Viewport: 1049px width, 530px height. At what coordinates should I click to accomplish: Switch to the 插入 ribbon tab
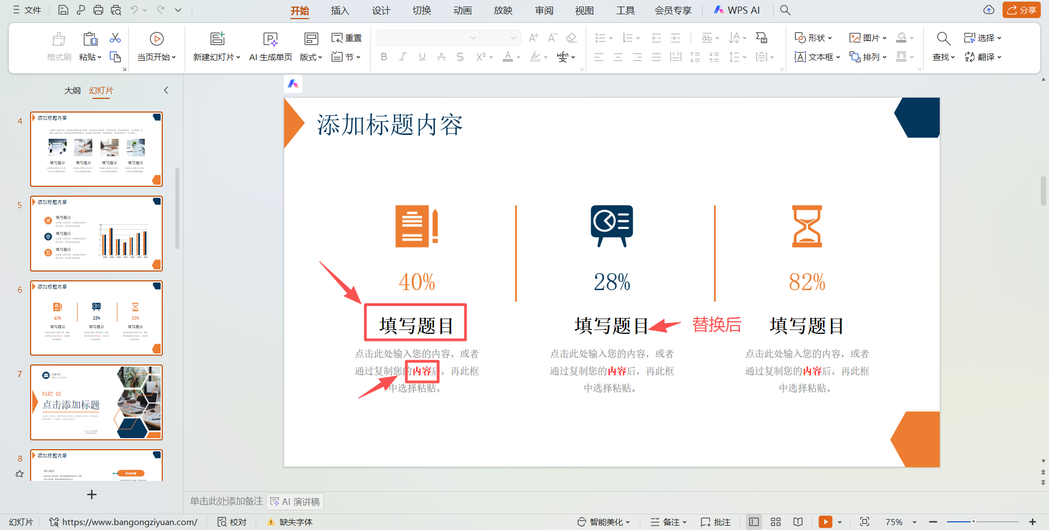tap(340, 10)
